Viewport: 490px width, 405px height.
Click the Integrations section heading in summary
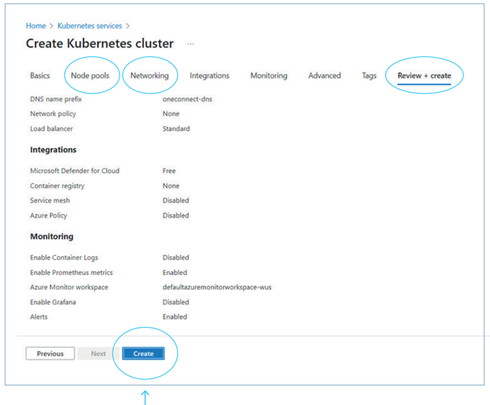[x=53, y=149]
